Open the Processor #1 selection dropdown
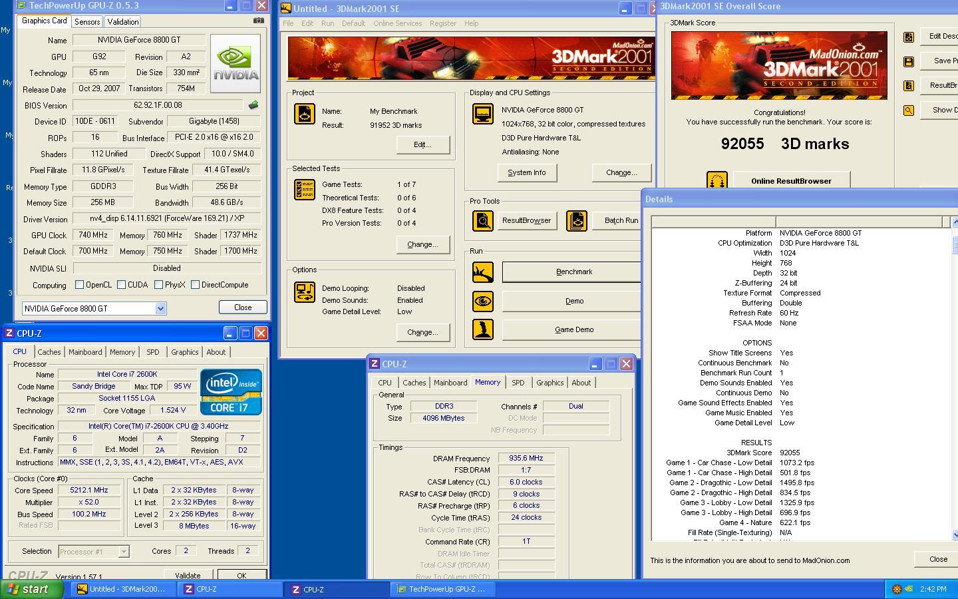The height and width of the screenshot is (599, 958). point(123,552)
